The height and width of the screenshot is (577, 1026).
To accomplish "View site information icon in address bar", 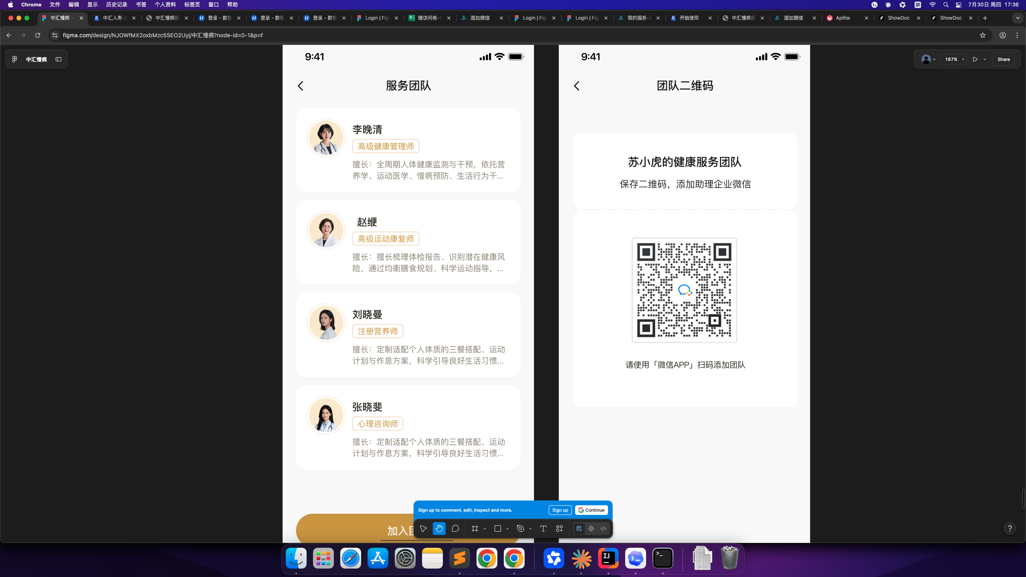I will pyautogui.click(x=55, y=35).
